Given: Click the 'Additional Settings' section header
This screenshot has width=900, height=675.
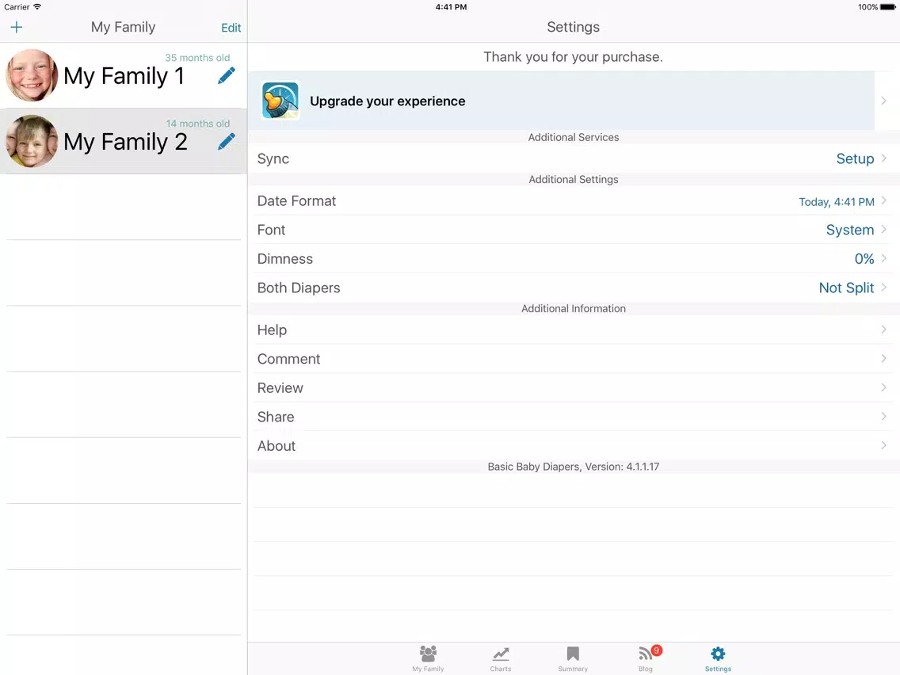Looking at the screenshot, I should 573,180.
